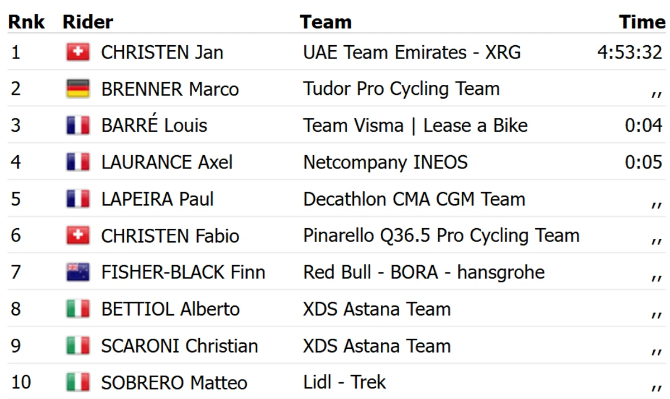Image resolution: width=670 pixels, height=399 pixels.
Task: Click the German flag next to BRENNER Marco
Action: (x=78, y=89)
